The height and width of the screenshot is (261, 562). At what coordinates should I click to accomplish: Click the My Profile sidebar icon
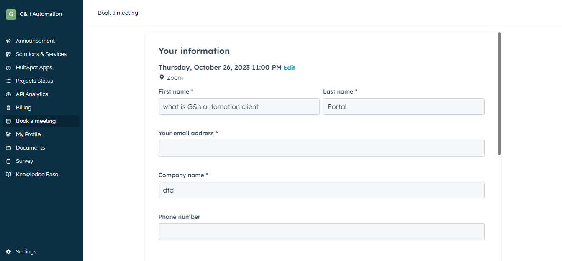[x=8, y=134]
